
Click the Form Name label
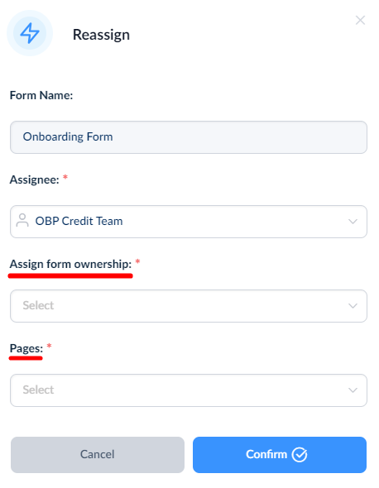[41, 95]
